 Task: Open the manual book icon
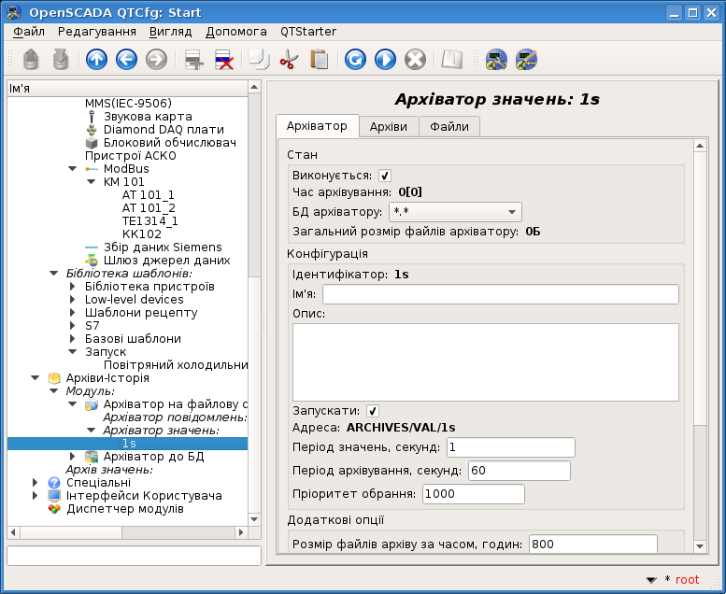[x=452, y=60]
